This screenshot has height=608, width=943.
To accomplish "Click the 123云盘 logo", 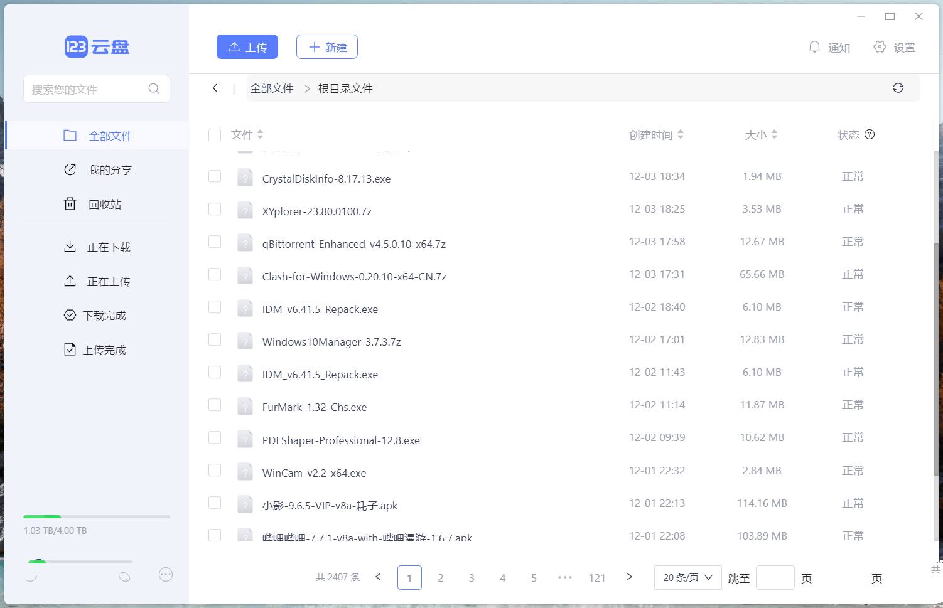I will 97,47.
